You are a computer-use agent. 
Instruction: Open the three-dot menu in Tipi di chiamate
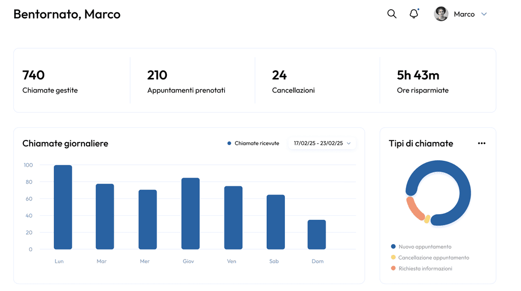click(x=481, y=143)
